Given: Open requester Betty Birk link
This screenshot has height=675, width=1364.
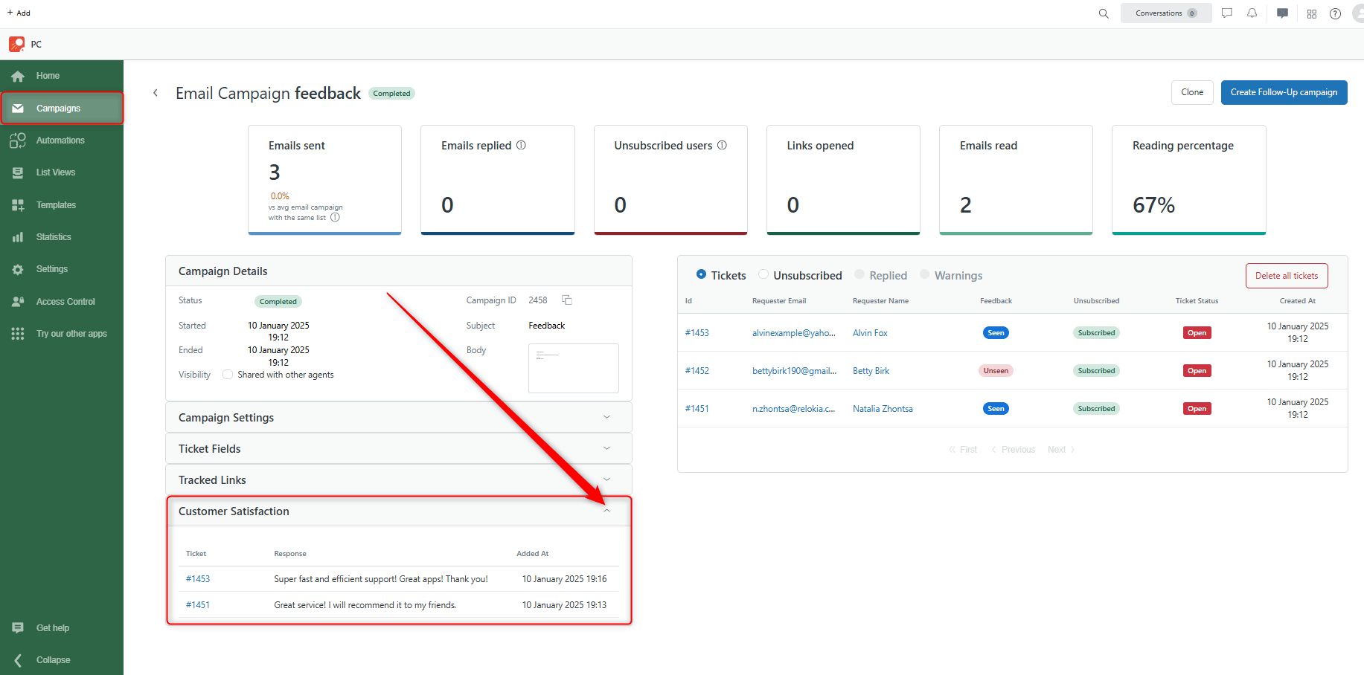Looking at the screenshot, I should (x=871, y=371).
